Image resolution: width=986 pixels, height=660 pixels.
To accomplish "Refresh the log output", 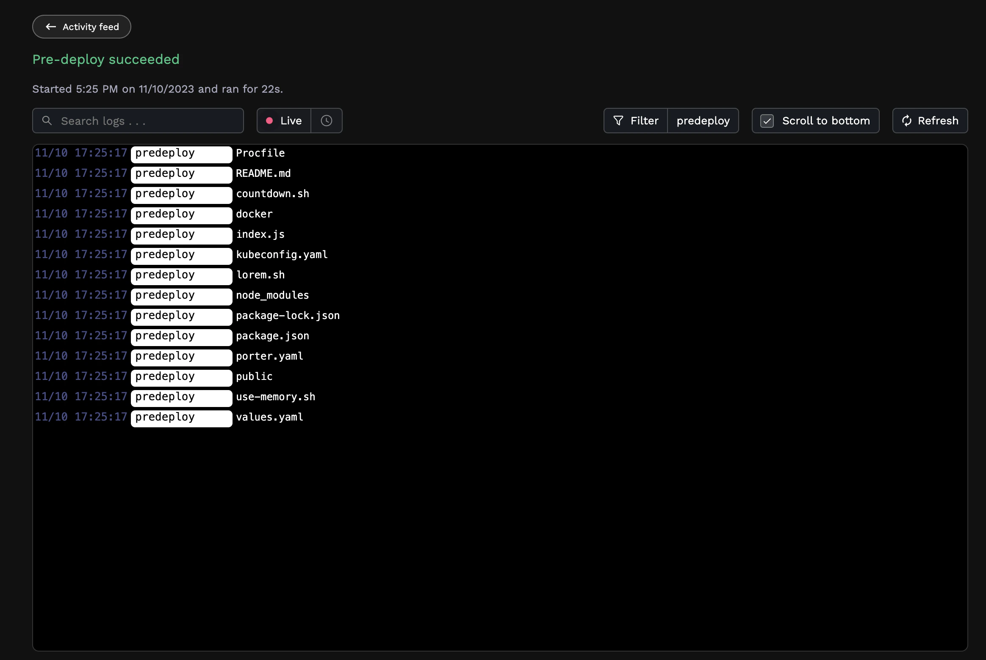I will click(x=930, y=121).
